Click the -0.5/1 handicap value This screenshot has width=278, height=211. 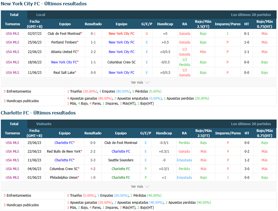pos(164,143)
